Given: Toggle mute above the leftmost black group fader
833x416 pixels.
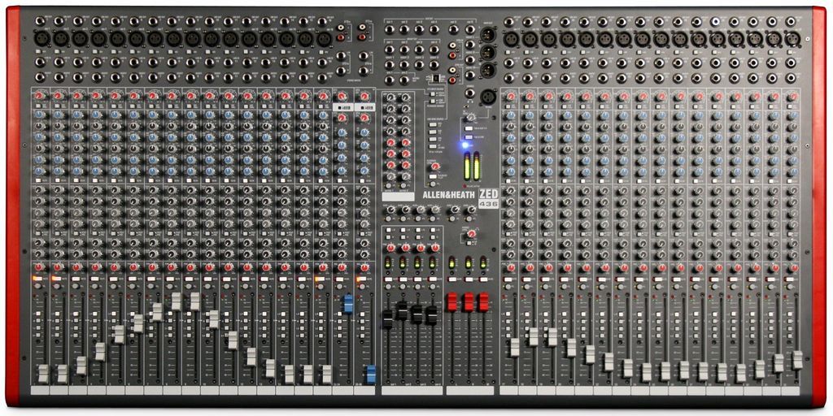Looking at the screenshot, I should 388,279.
